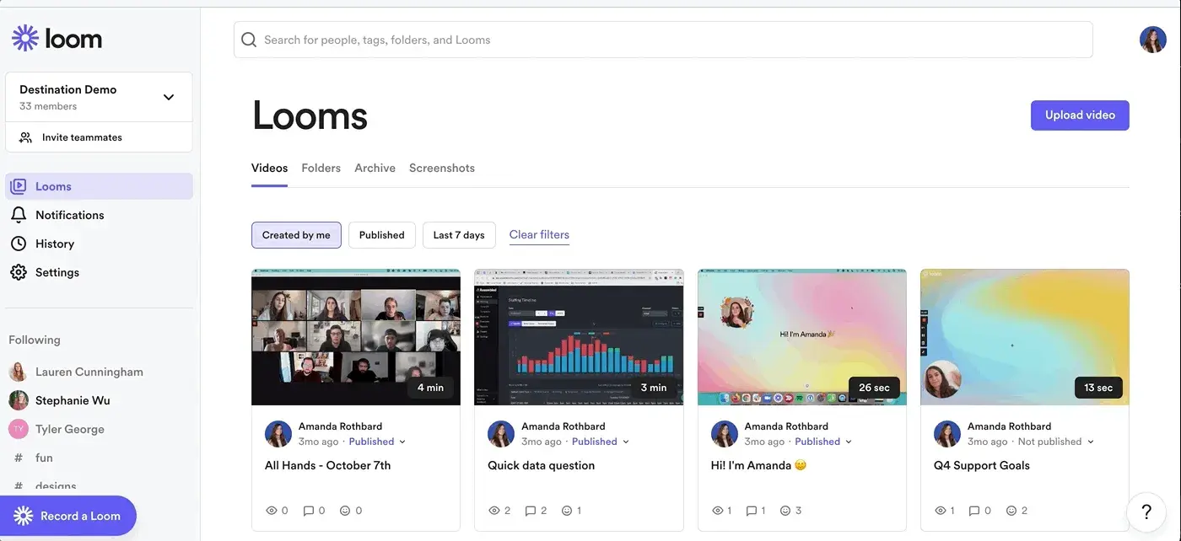Toggle the Published filter chip
Image resolution: width=1181 pixels, height=541 pixels.
point(381,235)
